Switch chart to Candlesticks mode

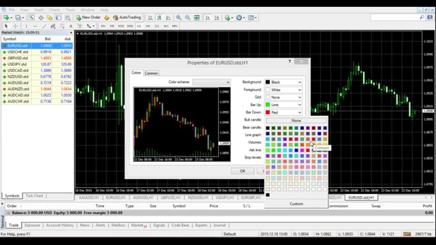tap(159, 18)
